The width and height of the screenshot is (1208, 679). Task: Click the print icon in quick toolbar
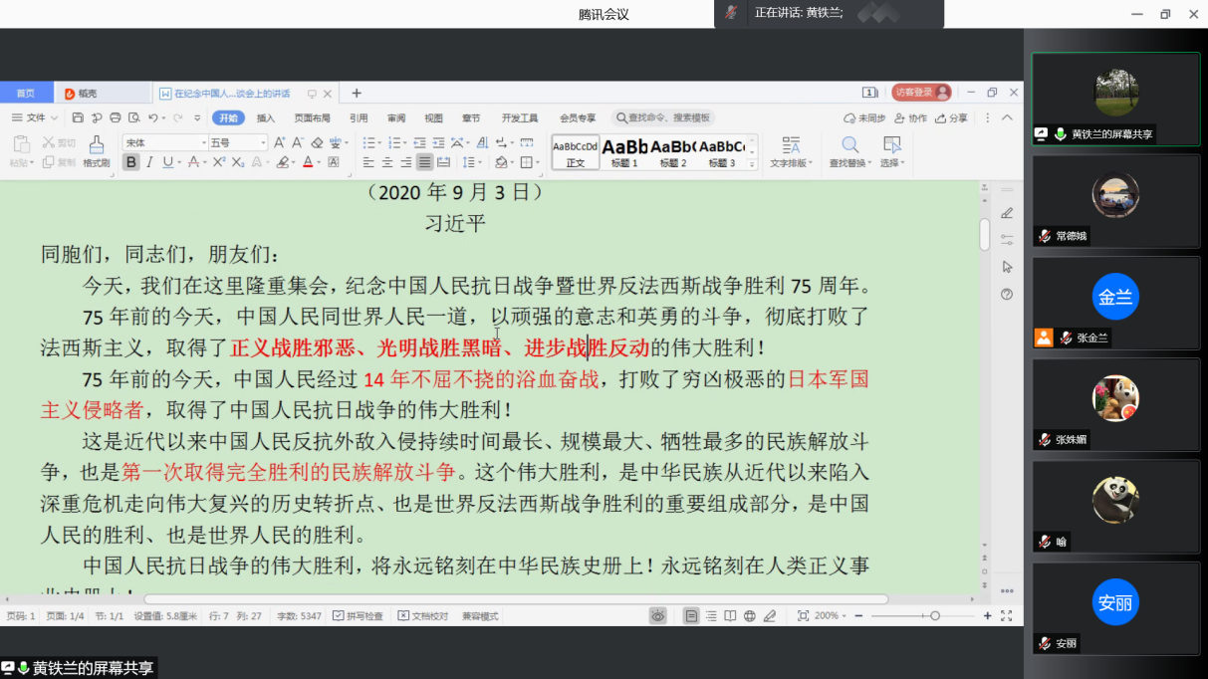[x=116, y=118]
